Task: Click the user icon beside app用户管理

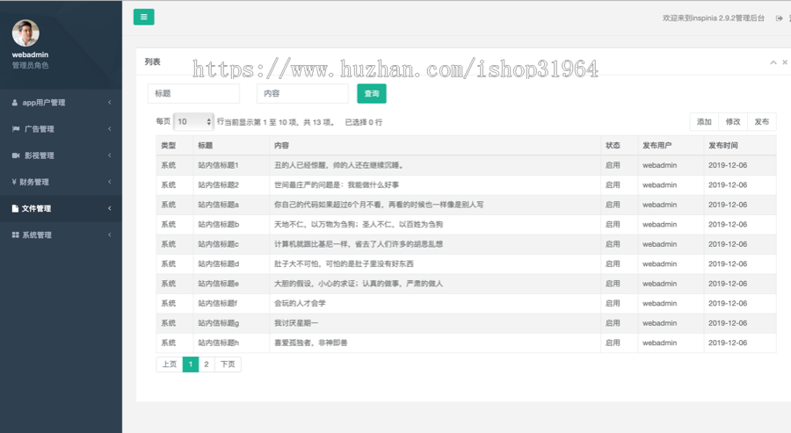Action: (15, 103)
